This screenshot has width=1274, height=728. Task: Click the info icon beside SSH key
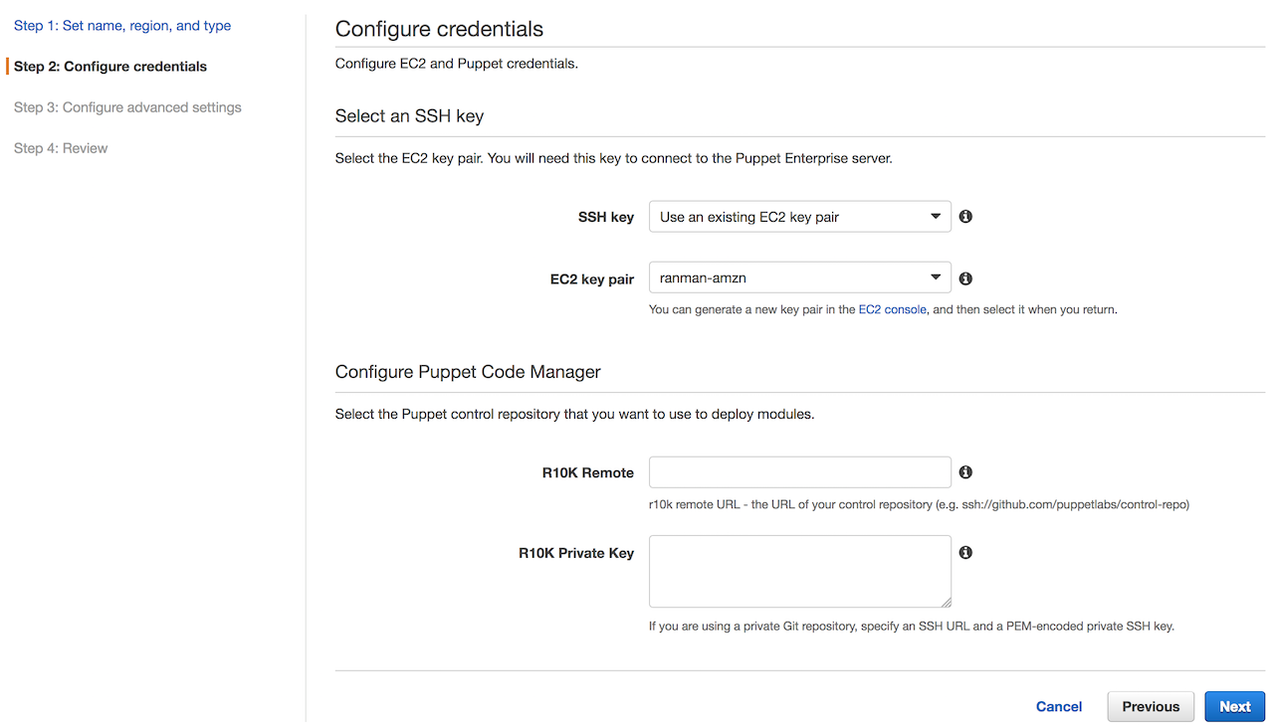coord(965,217)
